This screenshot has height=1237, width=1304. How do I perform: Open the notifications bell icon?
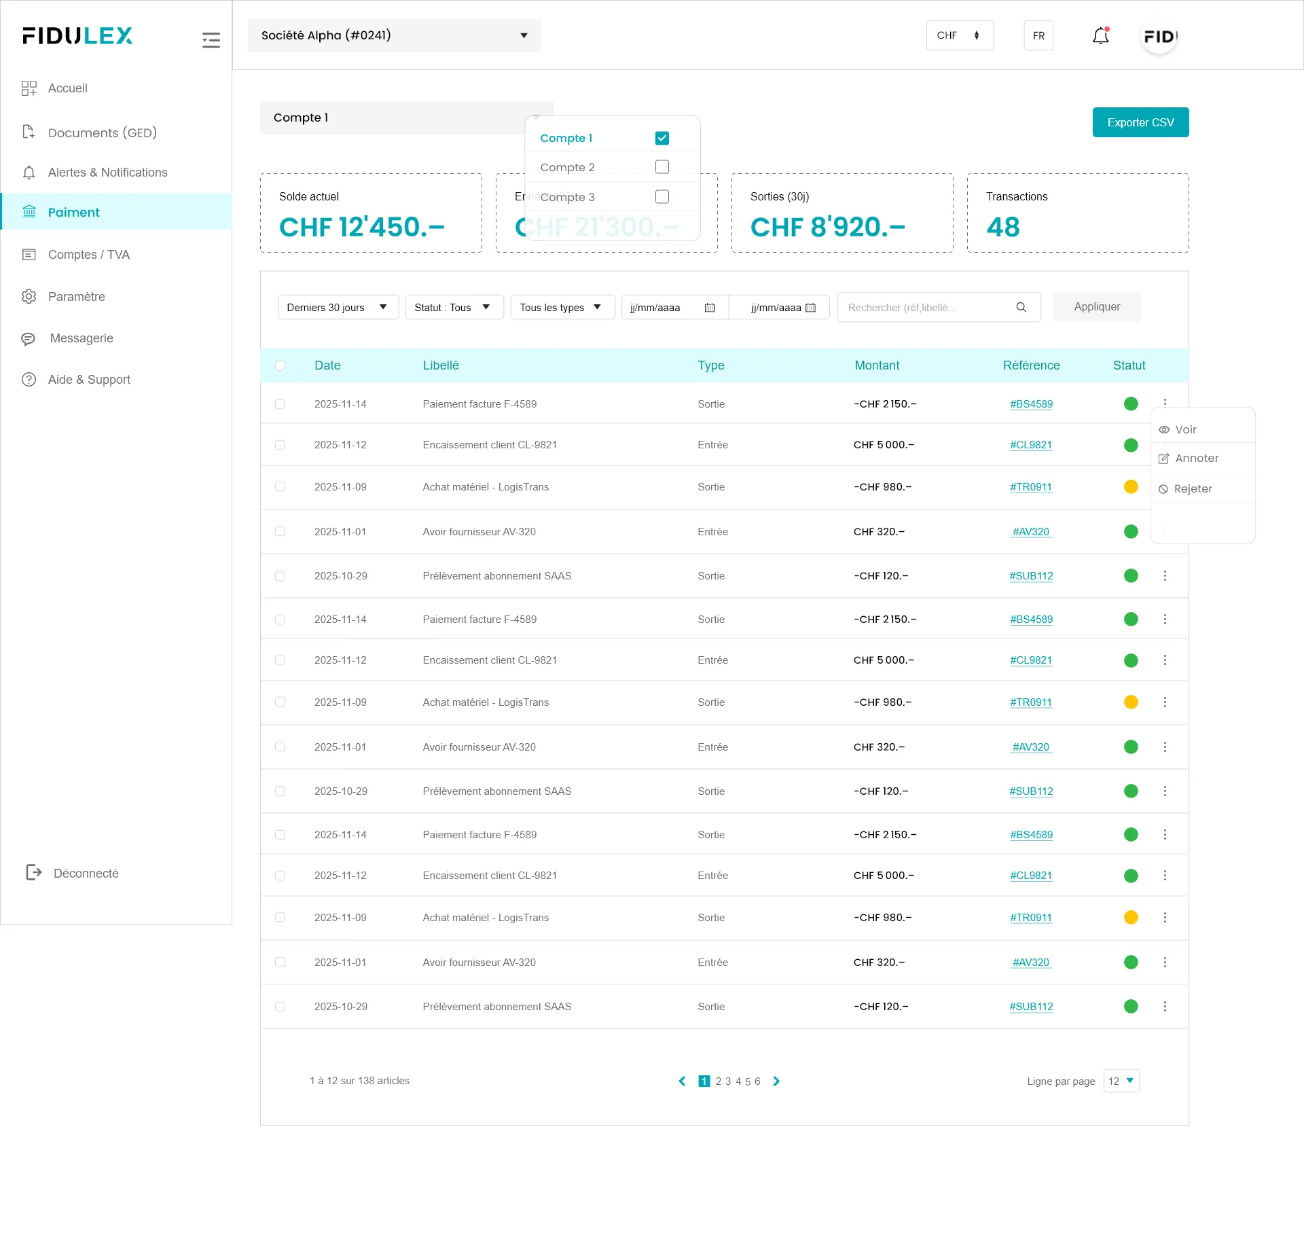click(1100, 36)
